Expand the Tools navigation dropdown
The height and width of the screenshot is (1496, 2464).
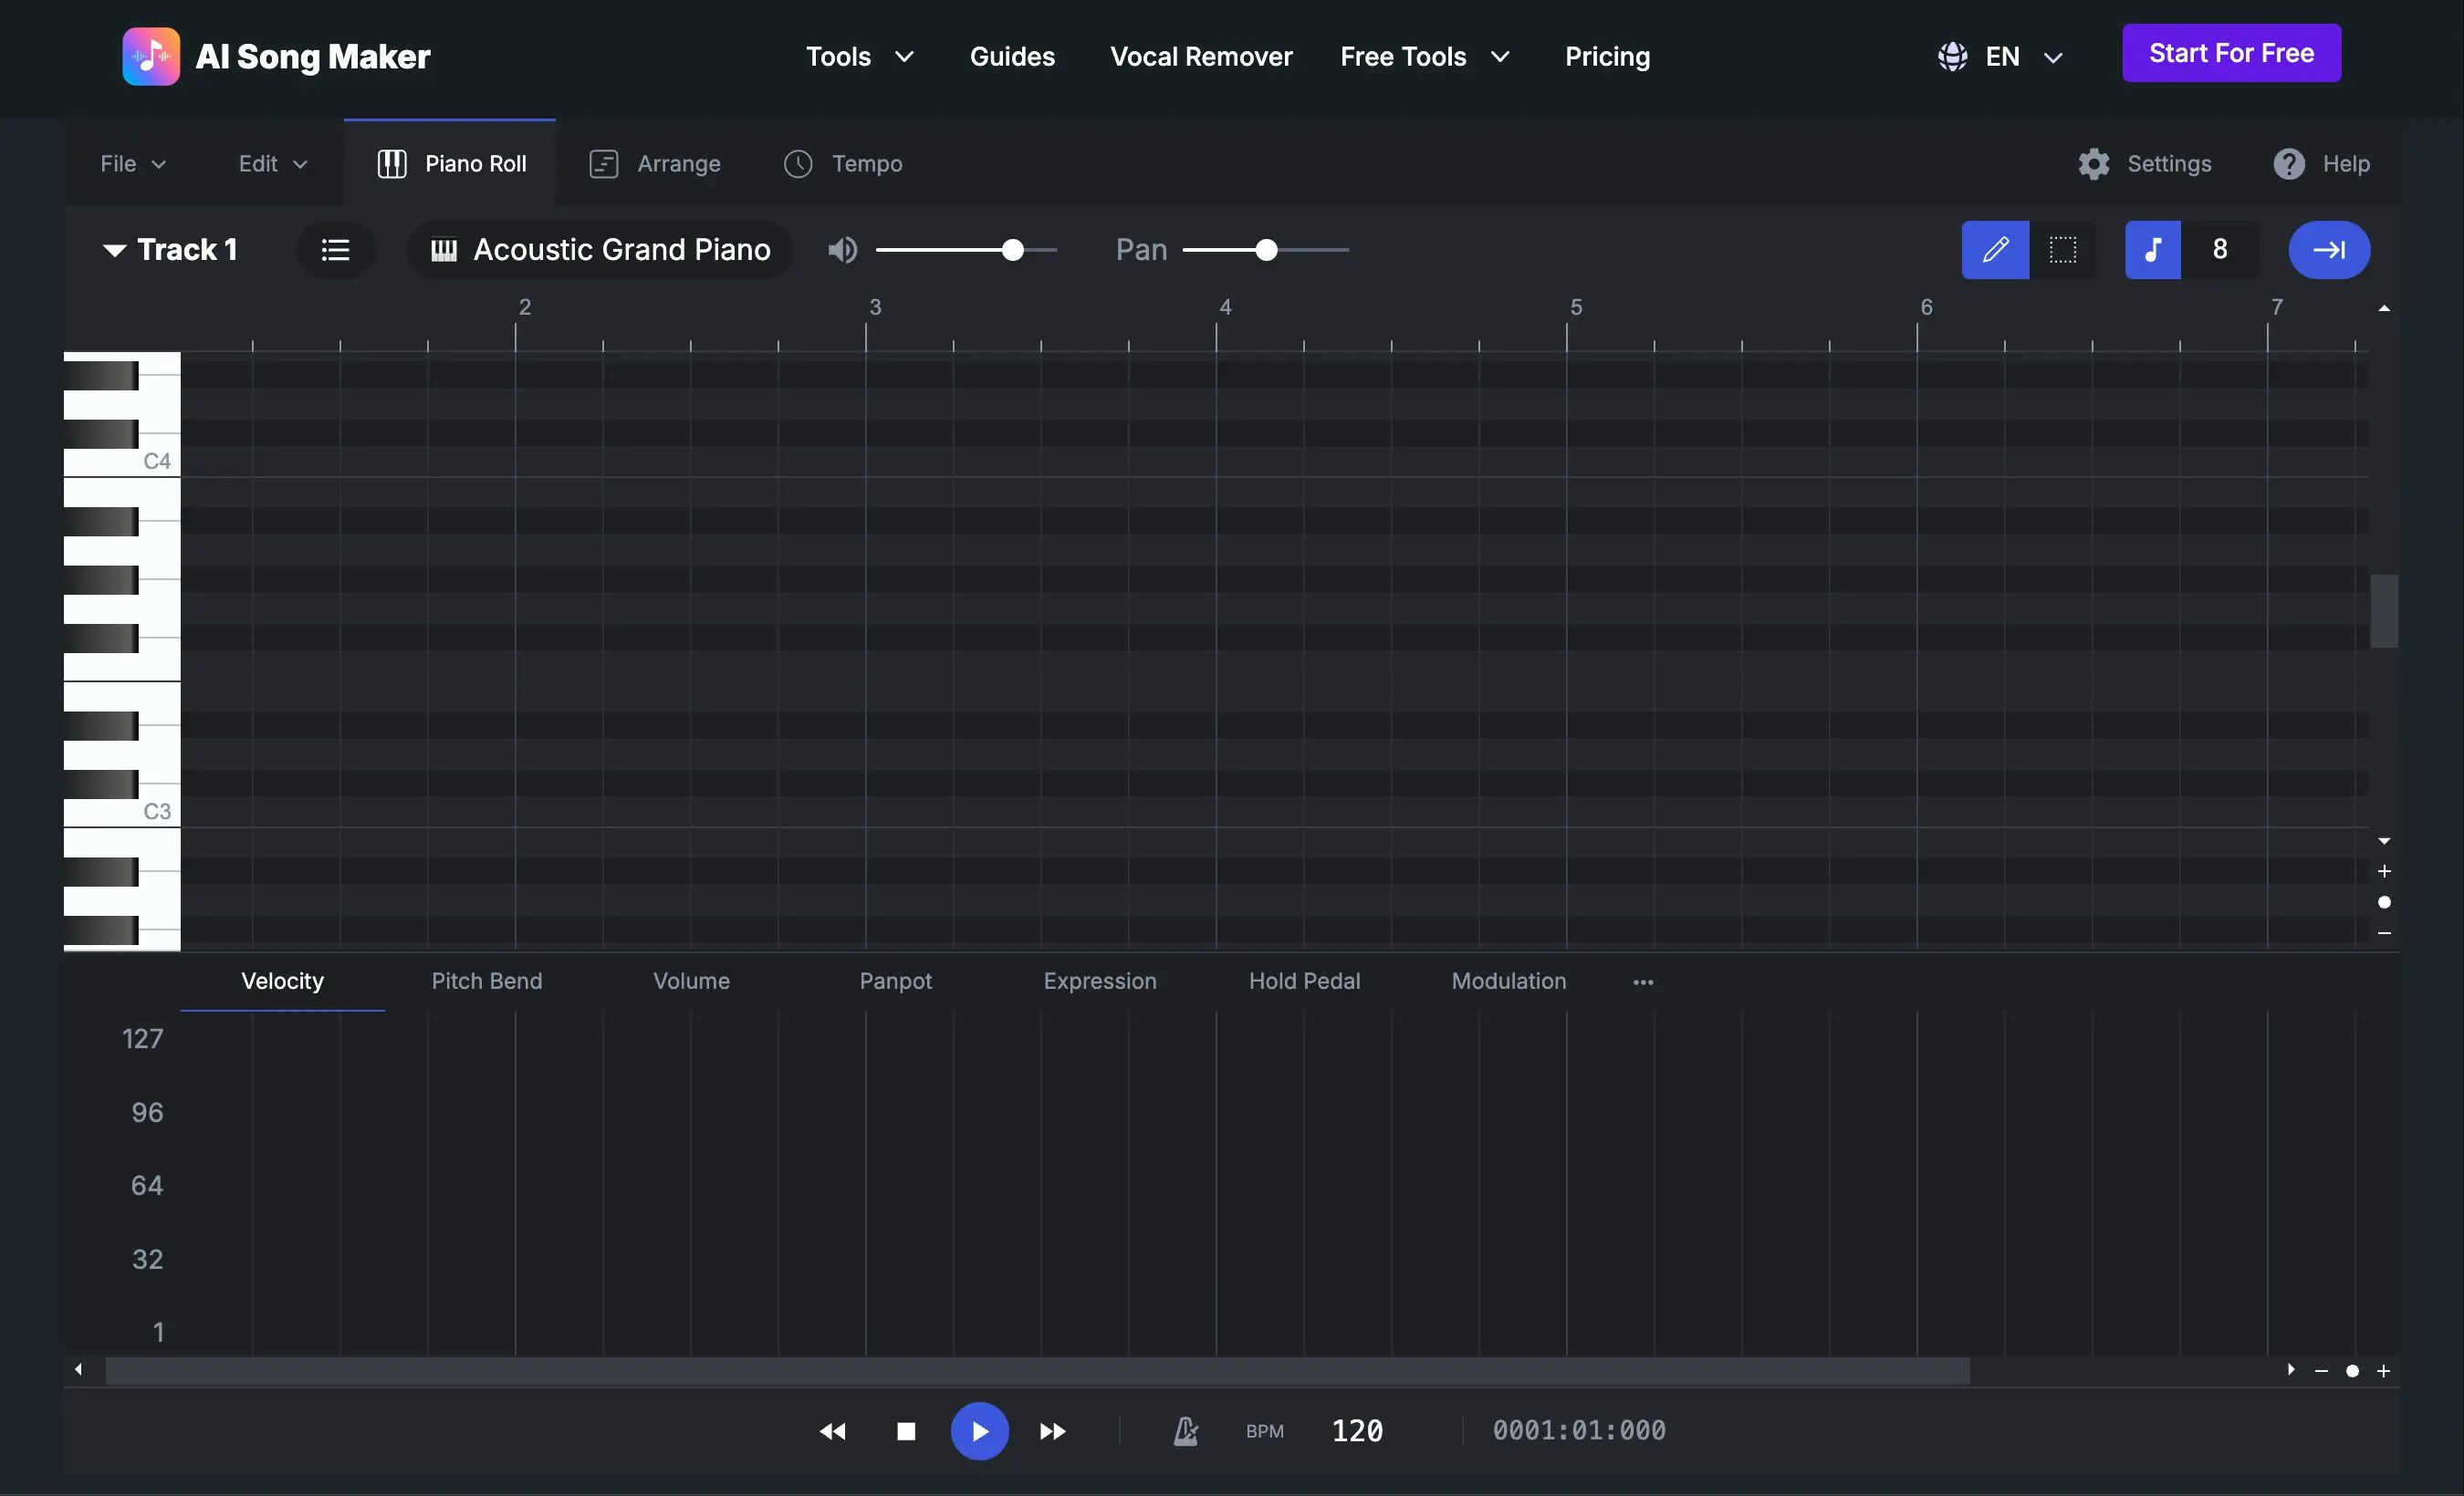click(x=860, y=56)
